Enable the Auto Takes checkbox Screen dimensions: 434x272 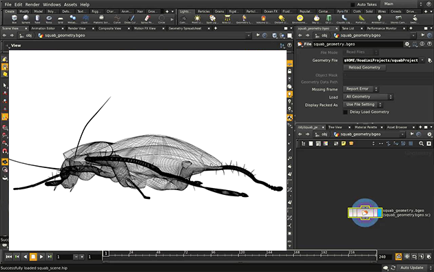coord(353,4)
